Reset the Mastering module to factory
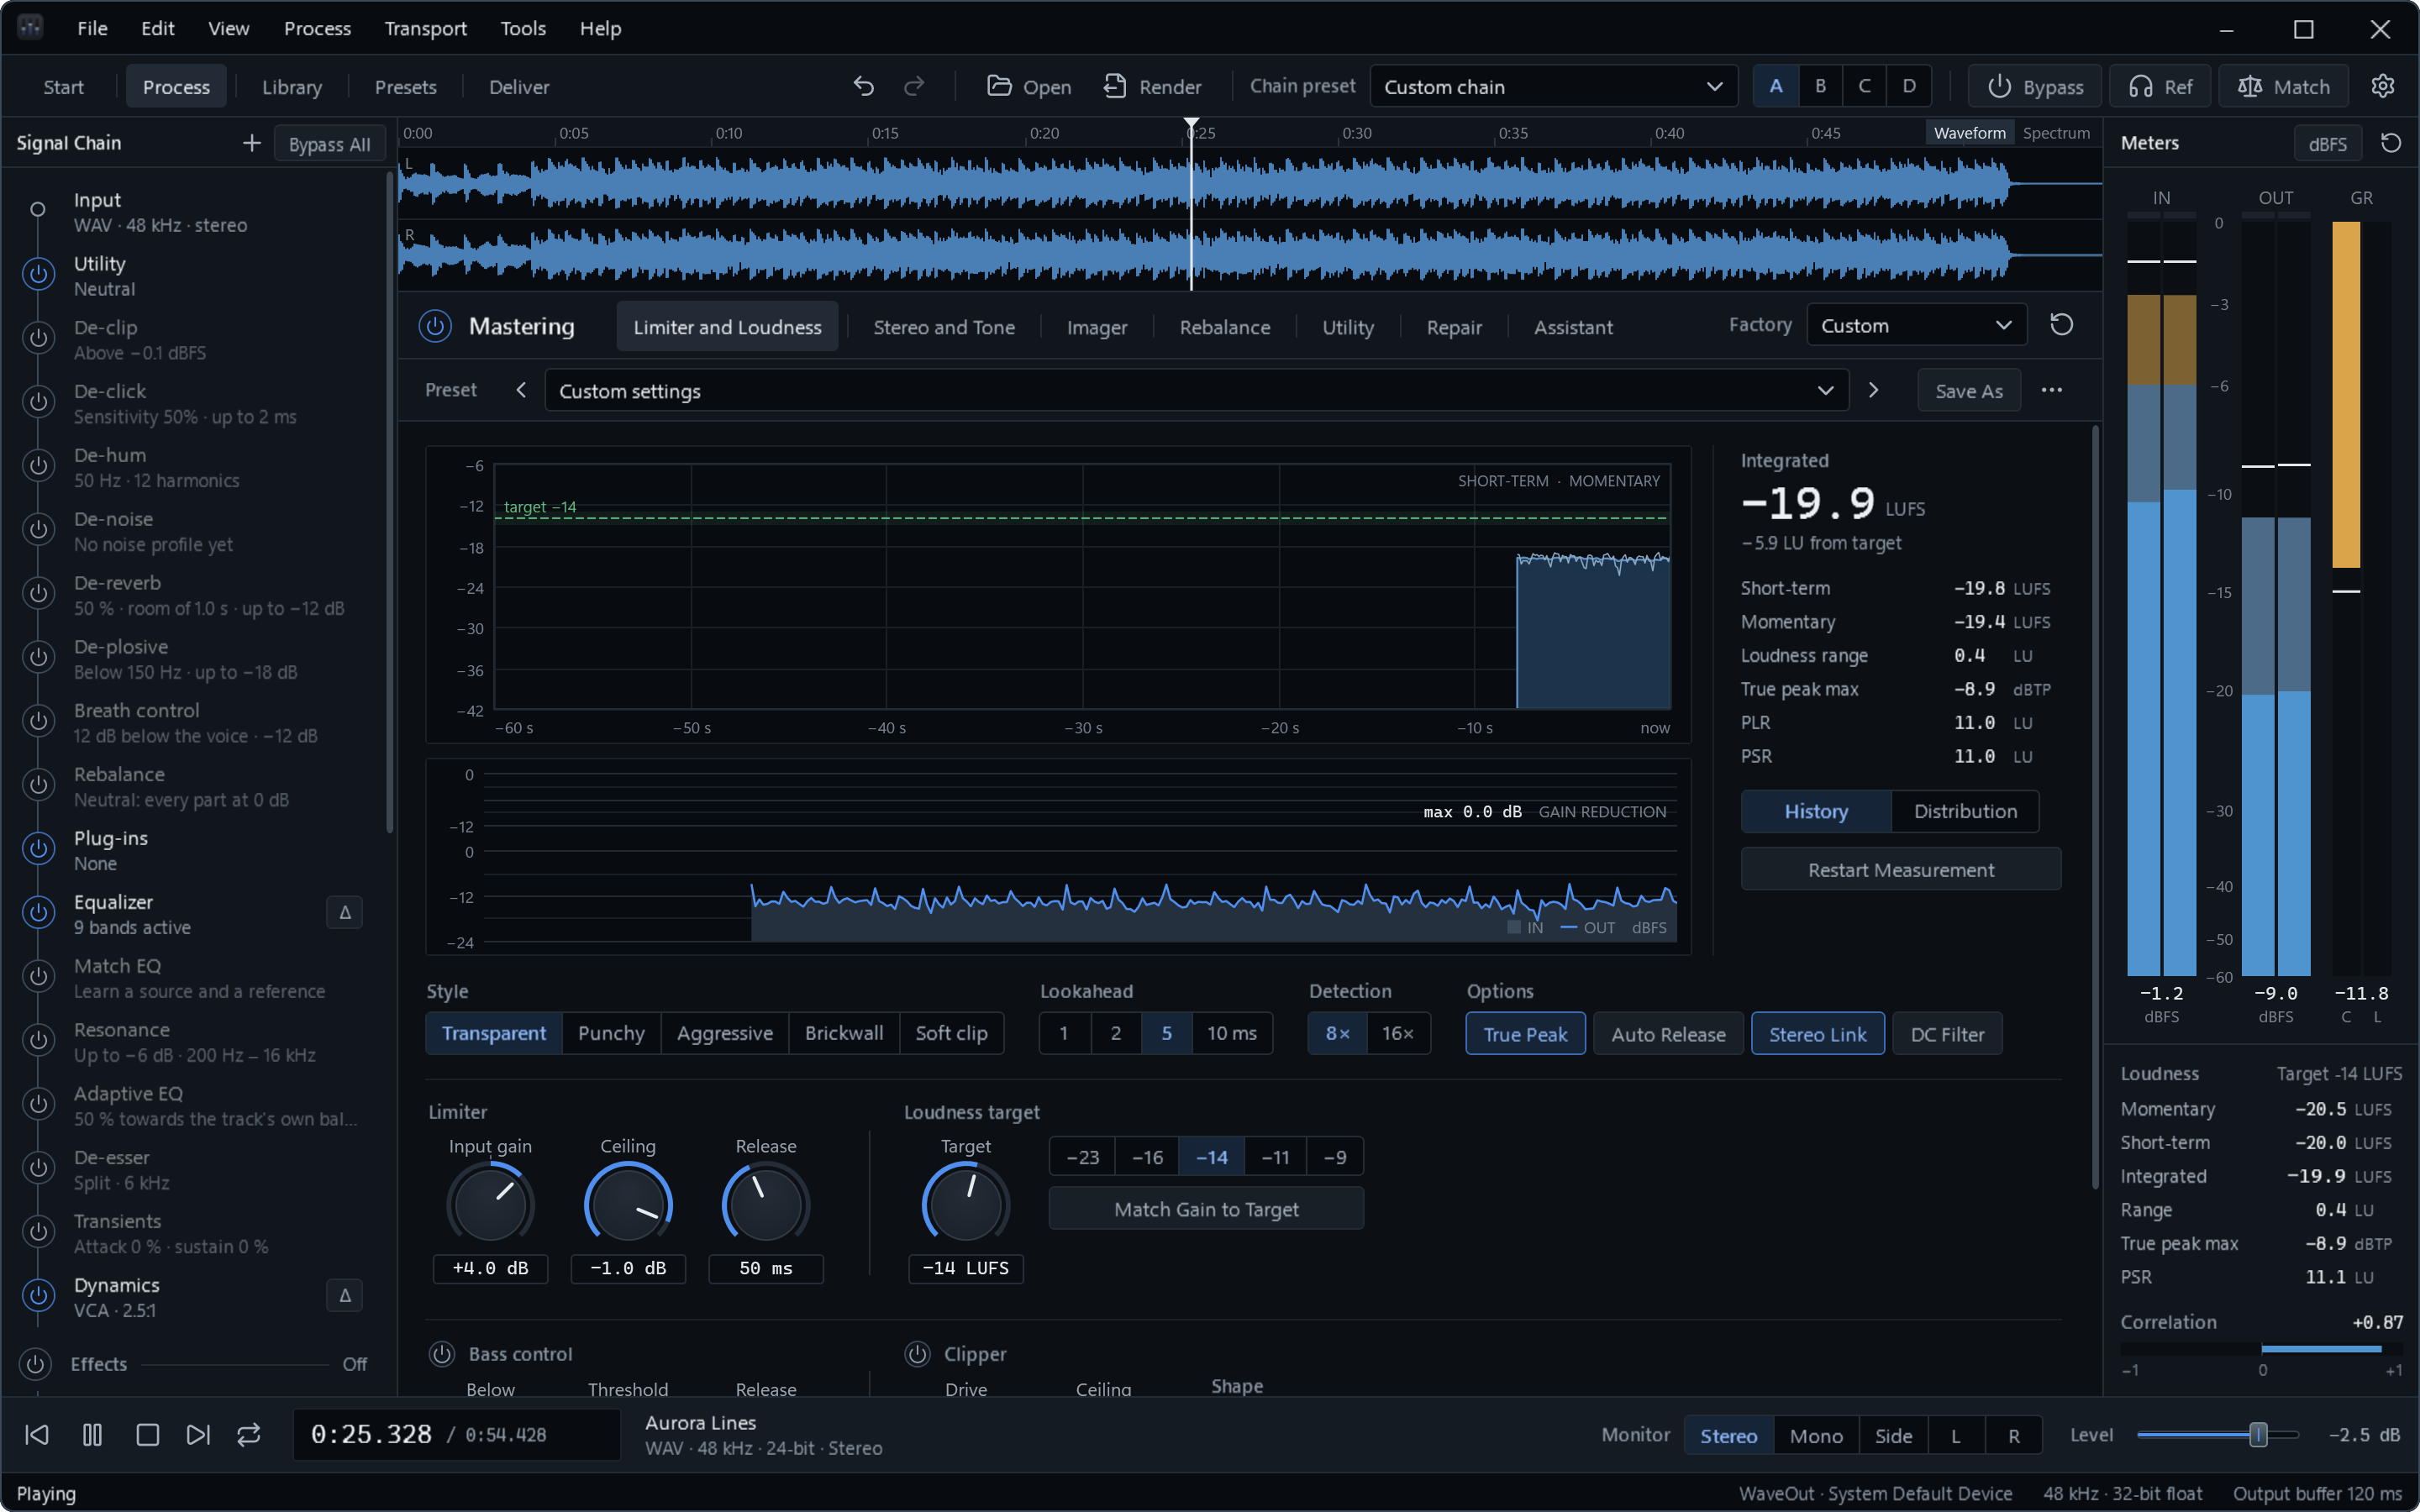This screenshot has width=2420, height=1512. coord(2061,326)
